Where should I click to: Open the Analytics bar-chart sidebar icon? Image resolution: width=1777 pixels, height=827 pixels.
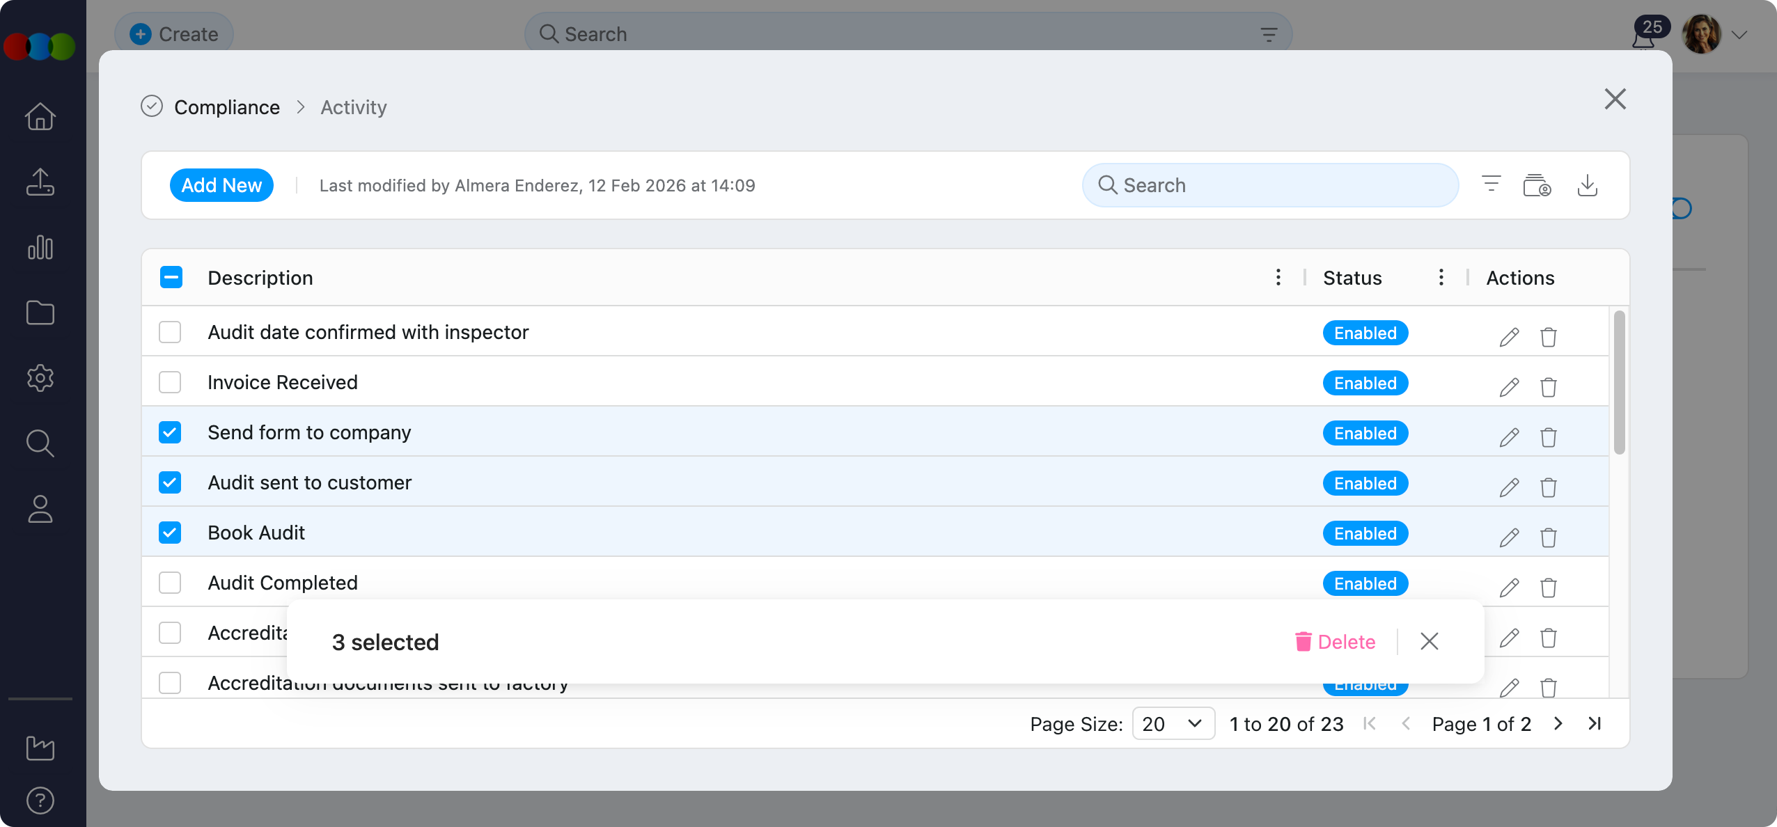coord(40,248)
